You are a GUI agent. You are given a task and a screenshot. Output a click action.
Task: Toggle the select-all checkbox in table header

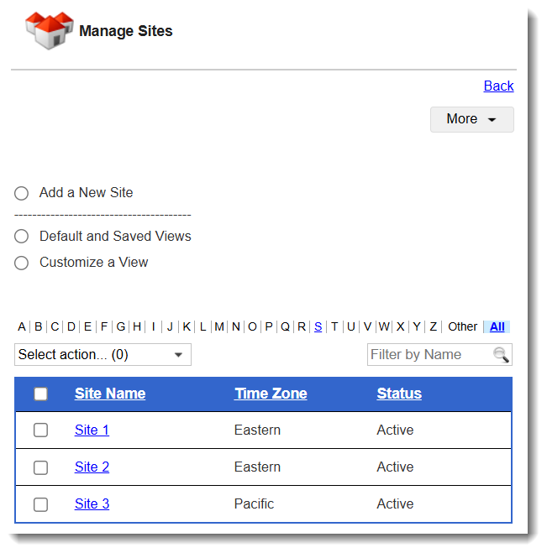click(x=40, y=394)
